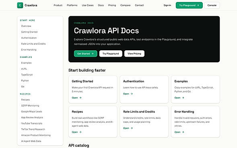Click the arrow icon on the Get Started button

tap(93, 53)
